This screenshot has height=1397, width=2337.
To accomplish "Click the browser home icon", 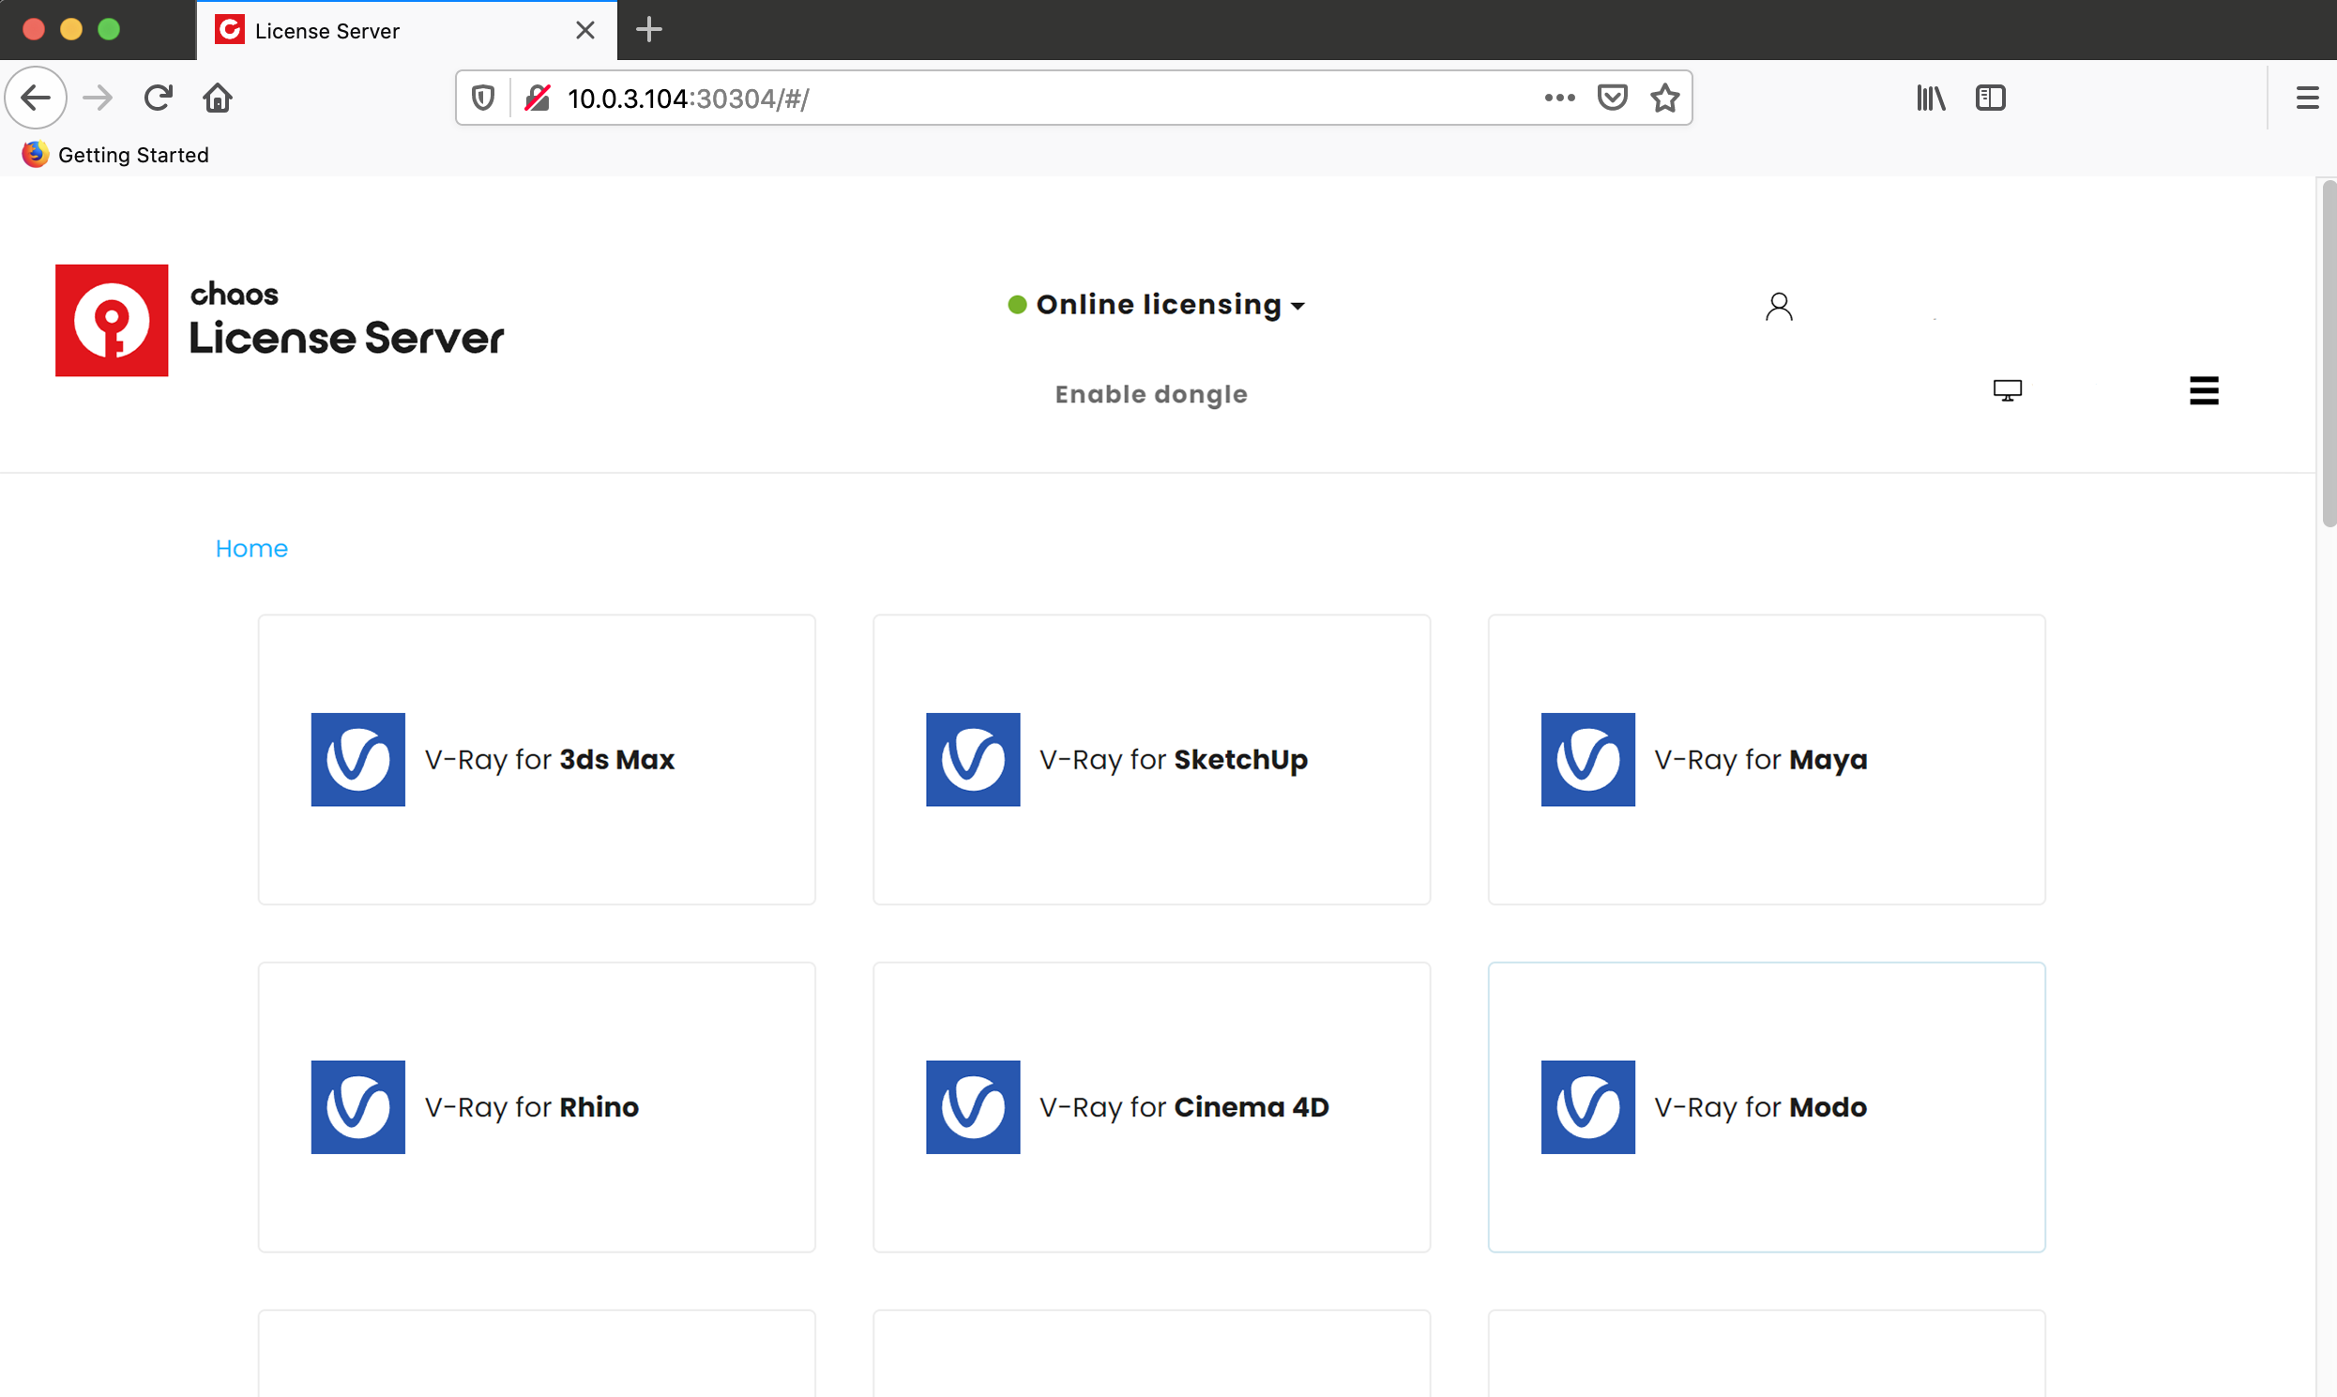I will pos(218,98).
